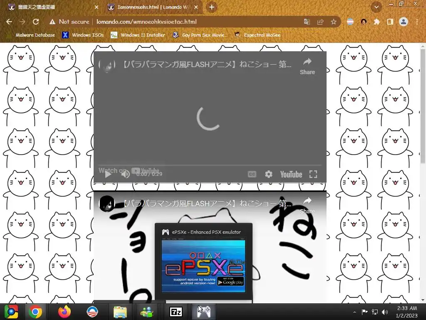Reload the current page
The height and width of the screenshot is (320, 426).
36,22
